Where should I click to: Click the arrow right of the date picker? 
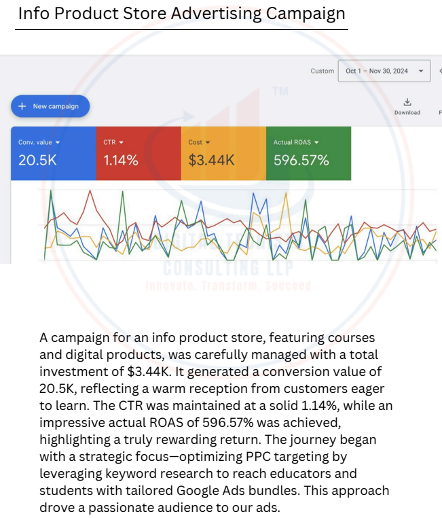[x=439, y=71]
